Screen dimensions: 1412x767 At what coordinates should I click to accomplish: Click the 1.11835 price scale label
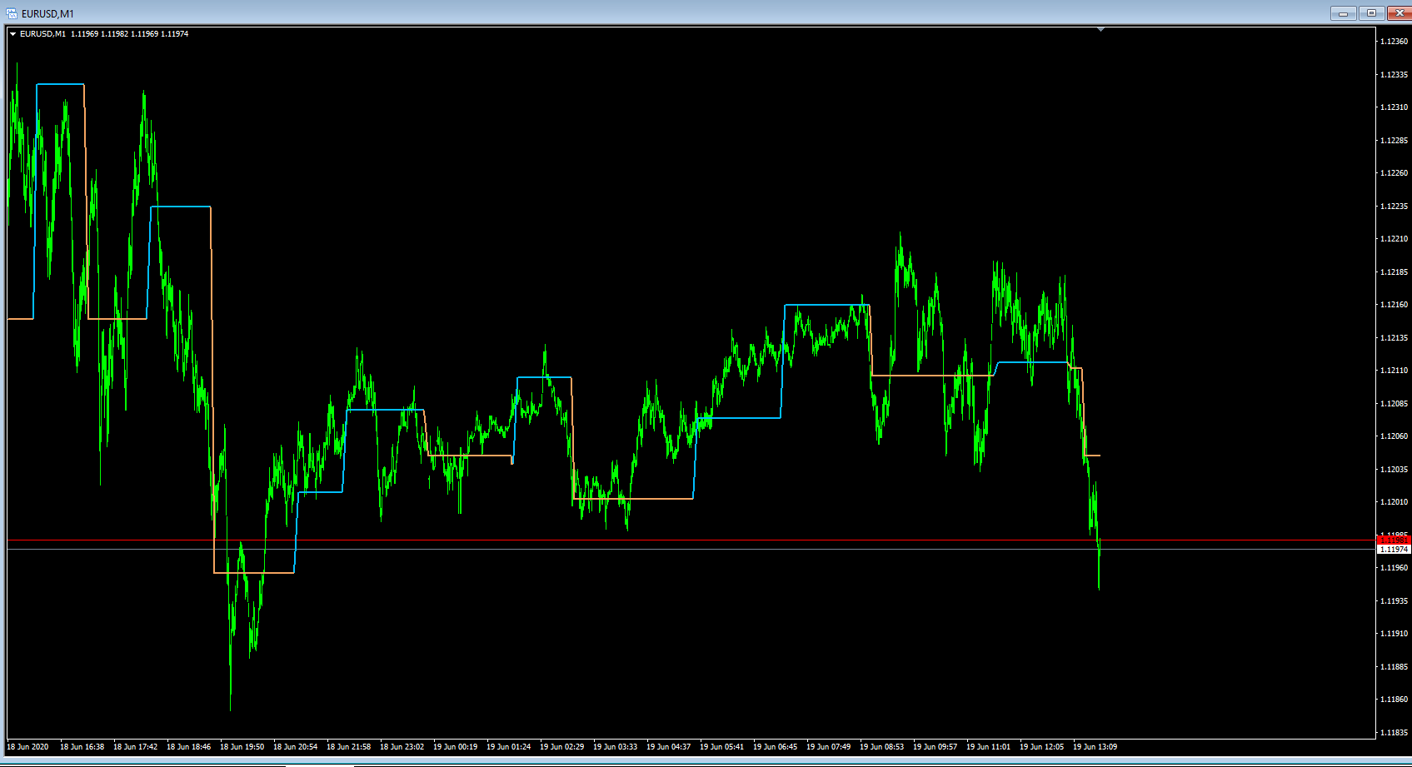pyautogui.click(x=1394, y=733)
